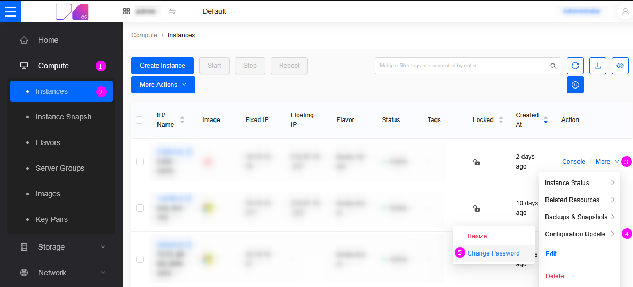
Task: Click the Floating IP column header
Action: 303,120
